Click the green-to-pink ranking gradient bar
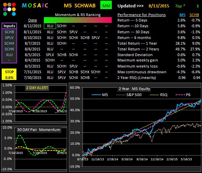202x173 pixels. [x=78, y=20]
